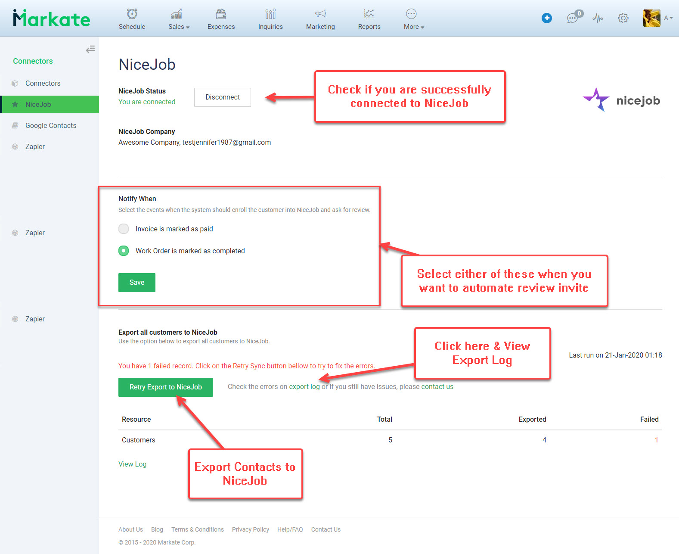679x554 pixels.
Task: Click Retry Export to NiceJob button
Action: click(166, 387)
